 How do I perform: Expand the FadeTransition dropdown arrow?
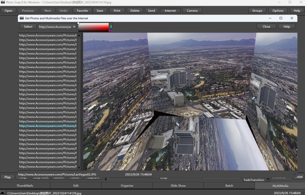(268, 180)
